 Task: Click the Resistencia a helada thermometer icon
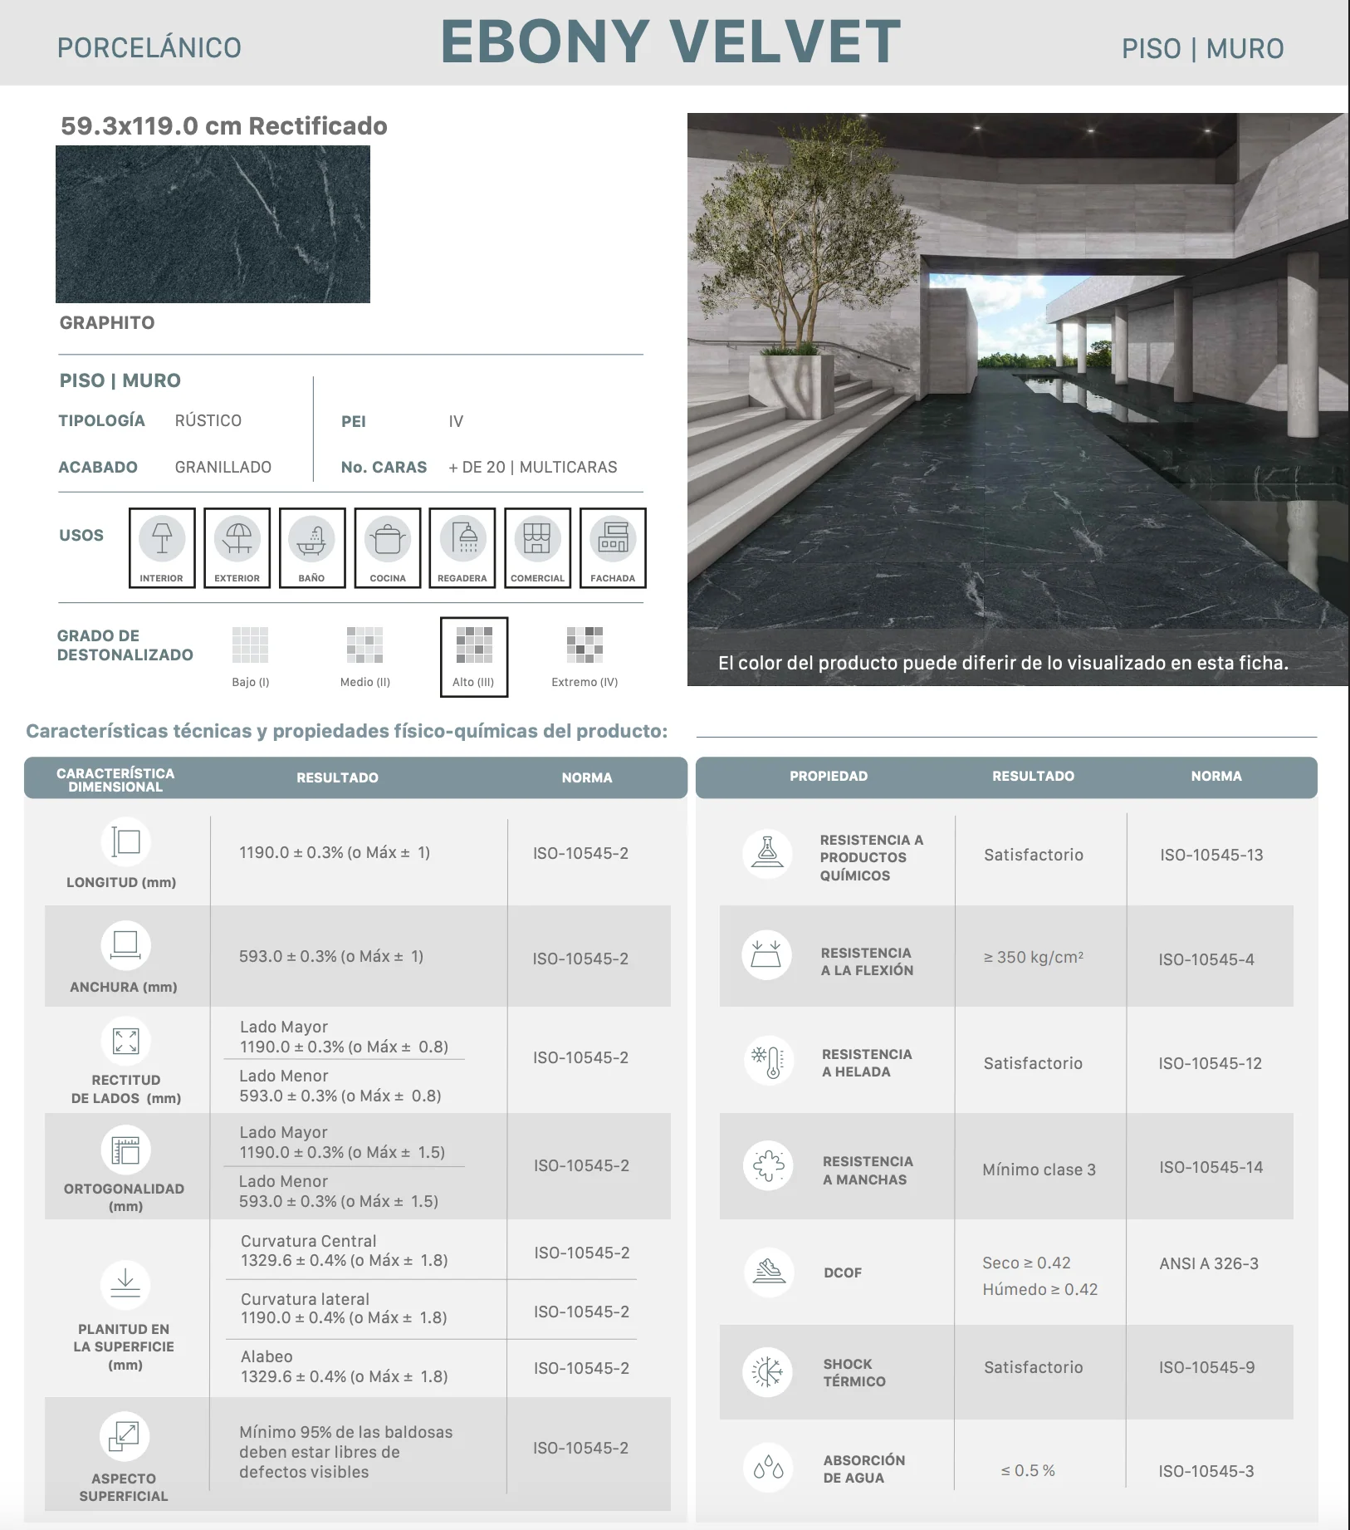coord(768,1061)
